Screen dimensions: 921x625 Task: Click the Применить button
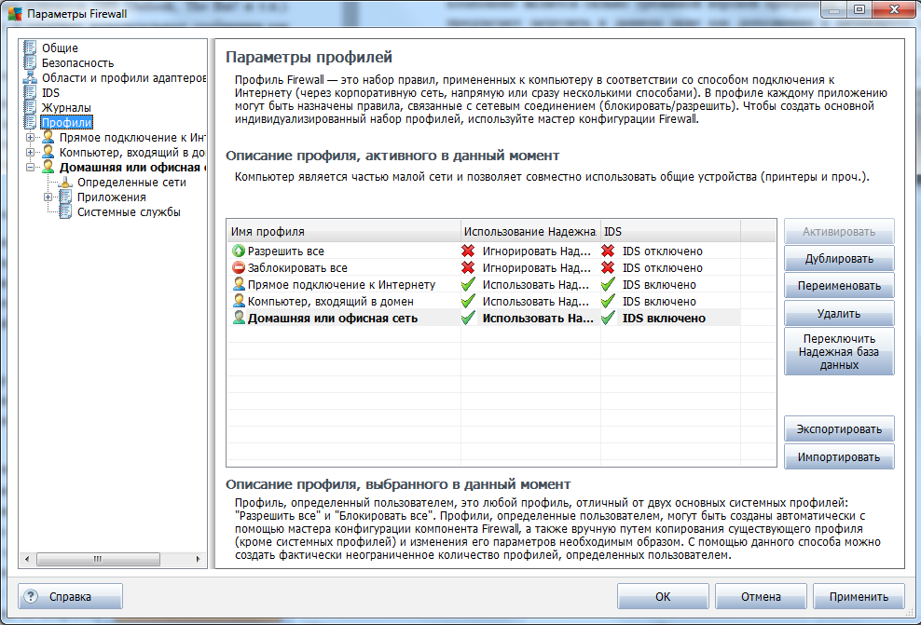[x=859, y=596]
